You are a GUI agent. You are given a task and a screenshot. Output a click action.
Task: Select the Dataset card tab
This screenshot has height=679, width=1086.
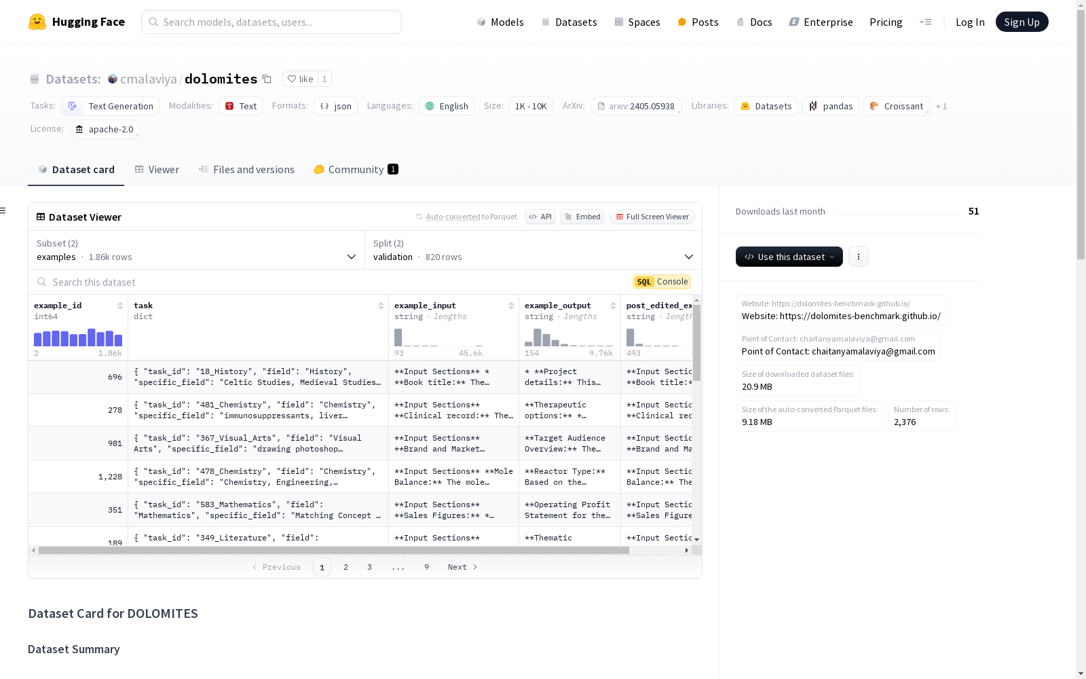point(76,170)
